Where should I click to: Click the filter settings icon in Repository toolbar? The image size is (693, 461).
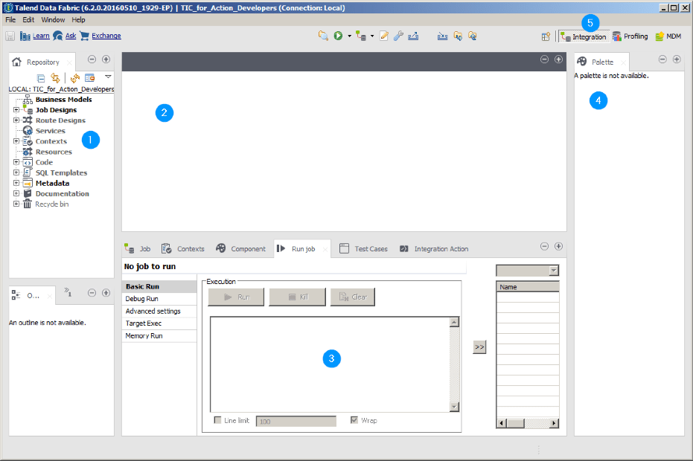point(90,78)
